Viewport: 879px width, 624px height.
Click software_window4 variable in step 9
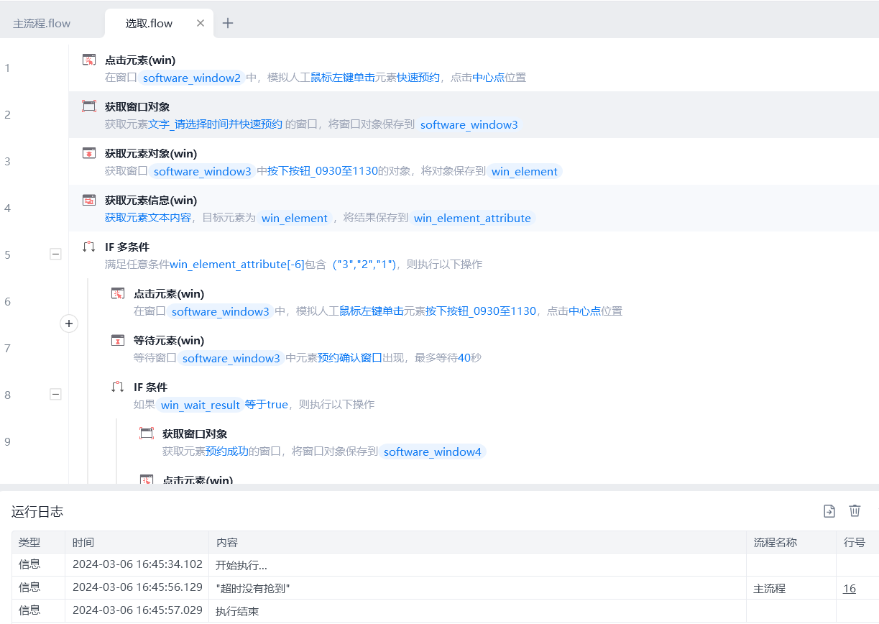[433, 451]
